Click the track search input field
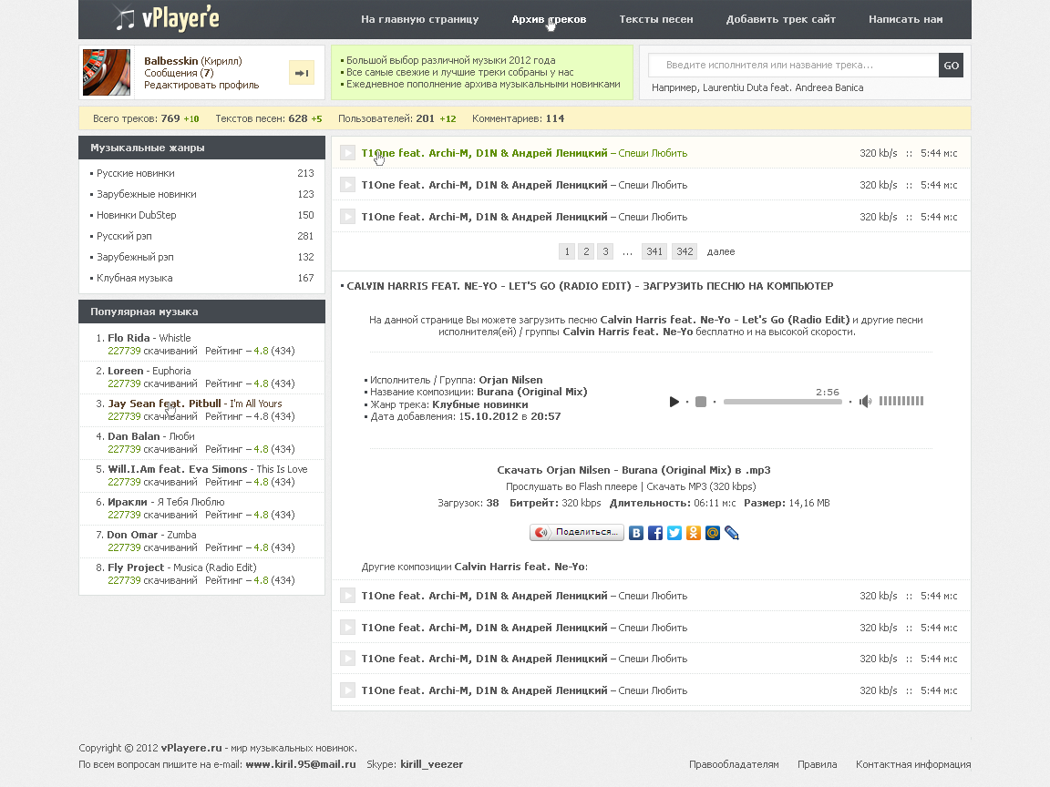This screenshot has width=1050, height=787. tap(794, 66)
